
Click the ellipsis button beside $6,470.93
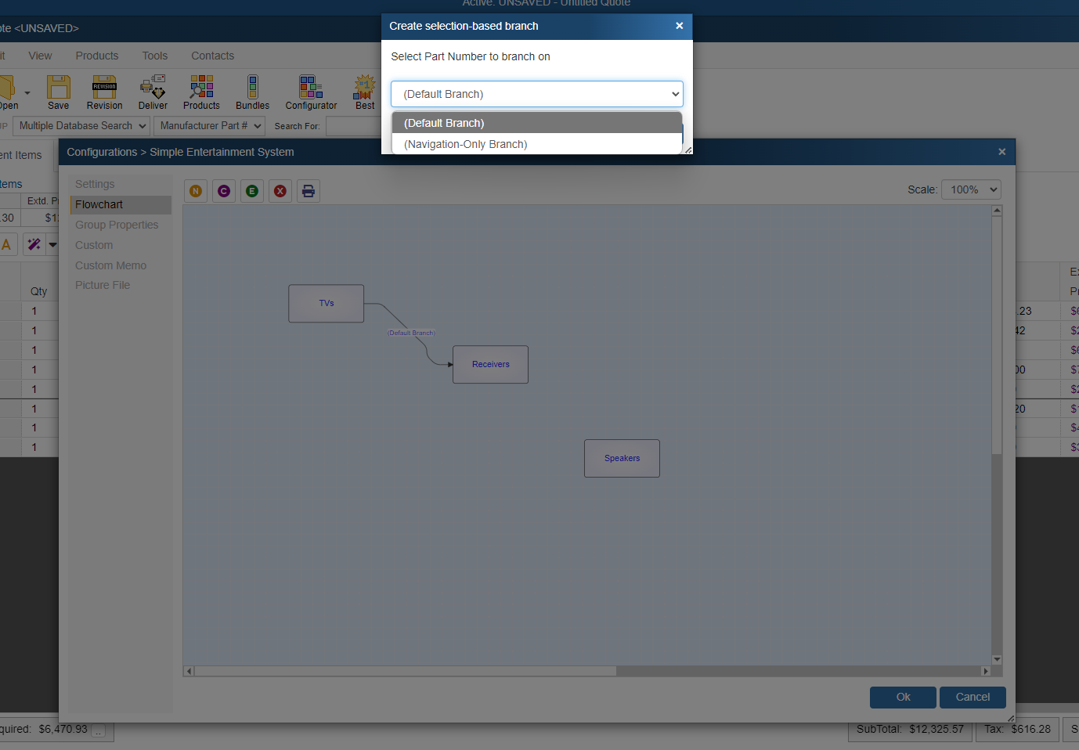99,731
